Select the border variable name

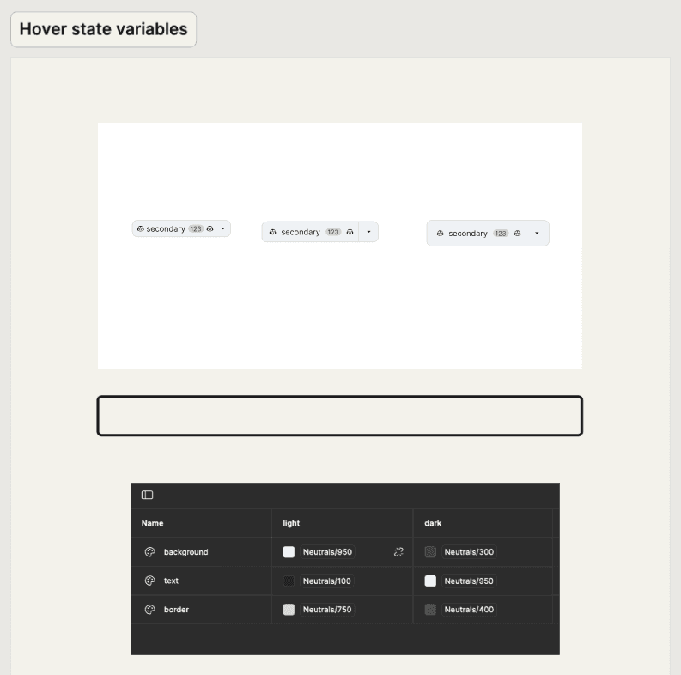click(x=176, y=610)
